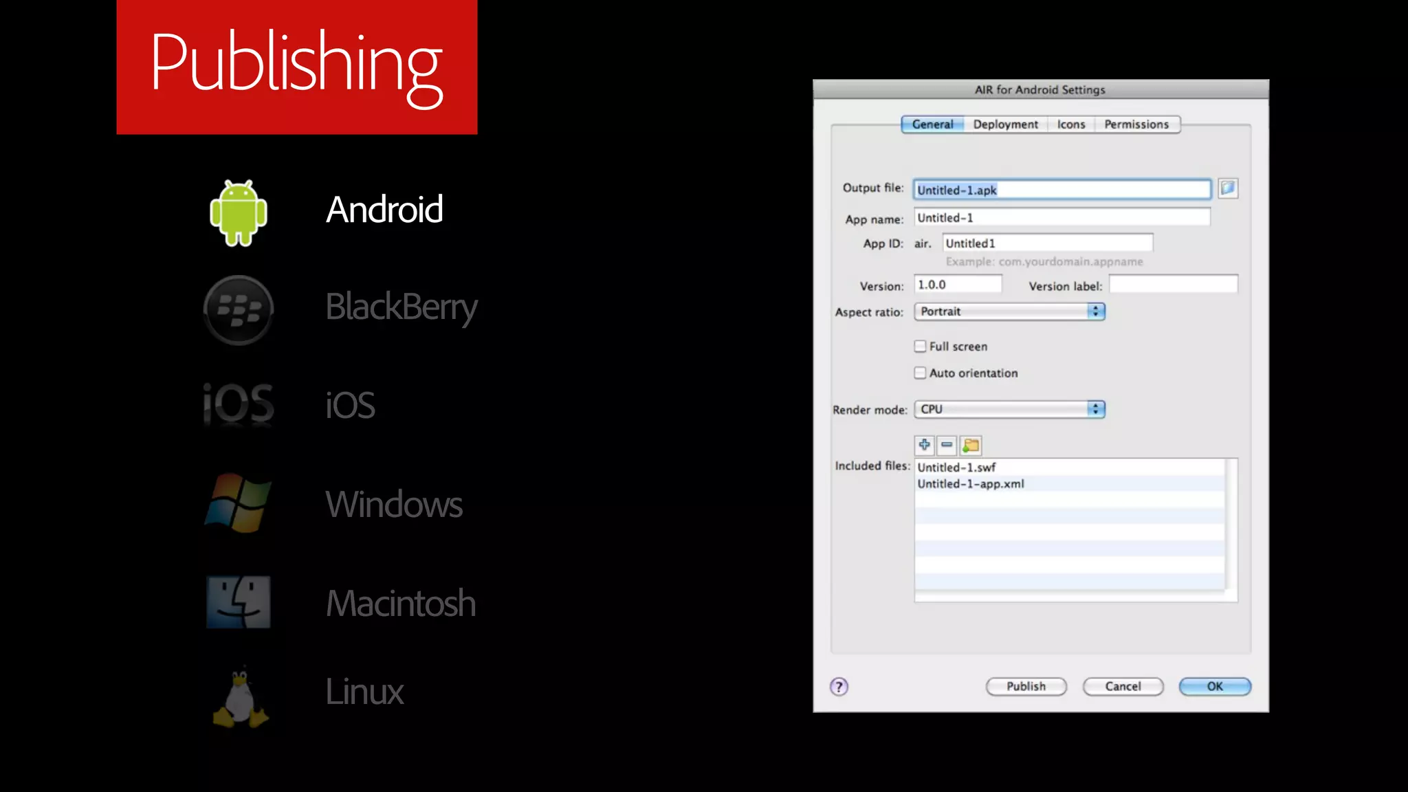Click the Android platform label
The width and height of the screenshot is (1408, 792).
pos(384,209)
